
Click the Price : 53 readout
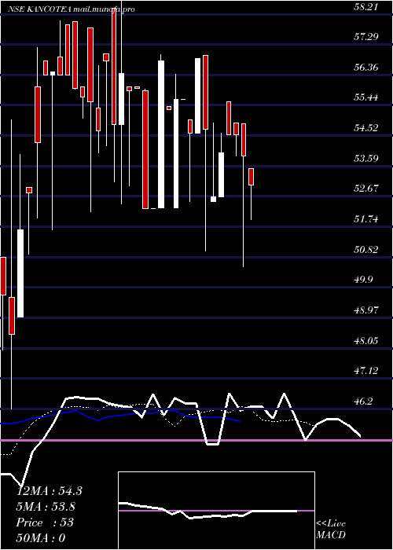[x=45, y=522]
